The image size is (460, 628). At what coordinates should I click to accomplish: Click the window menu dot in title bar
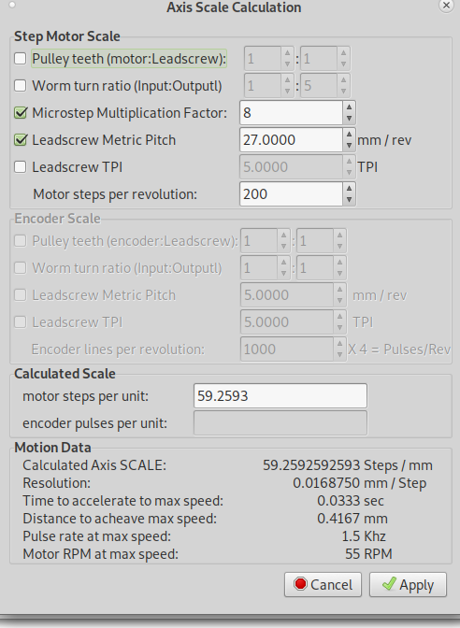(x=12, y=5)
